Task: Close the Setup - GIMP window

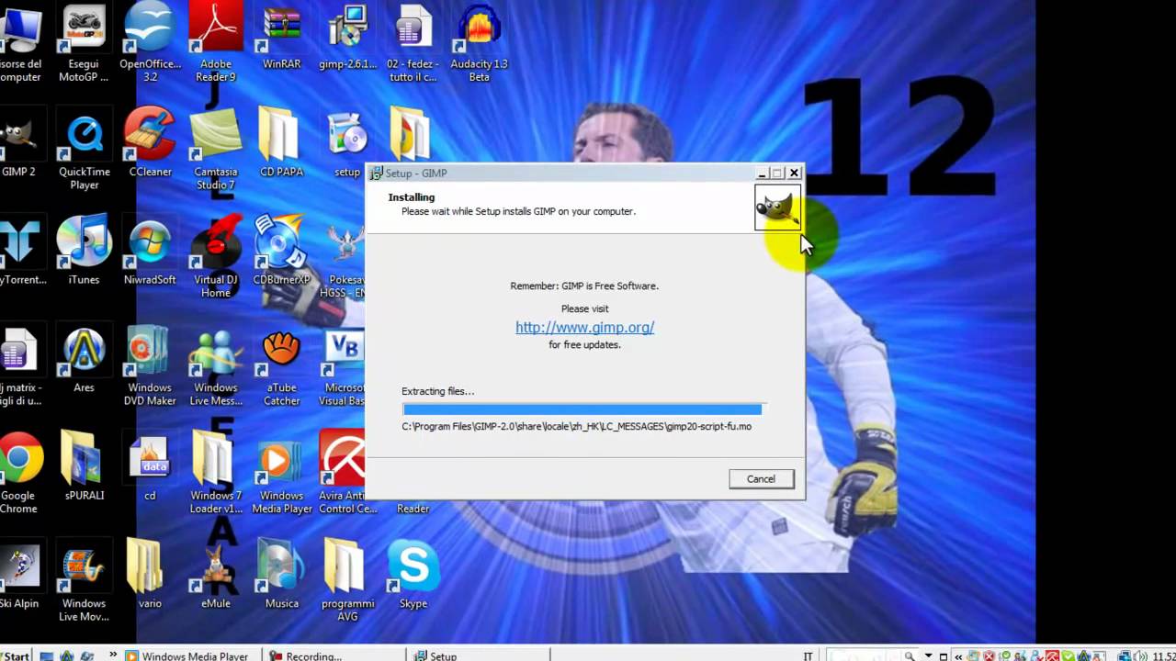Action: click(795, 173)
